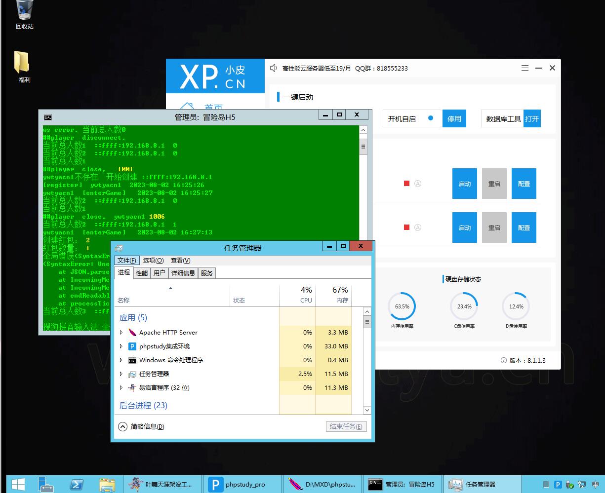
Task: Click 配置 in the second service row
Action: [524, 228]
